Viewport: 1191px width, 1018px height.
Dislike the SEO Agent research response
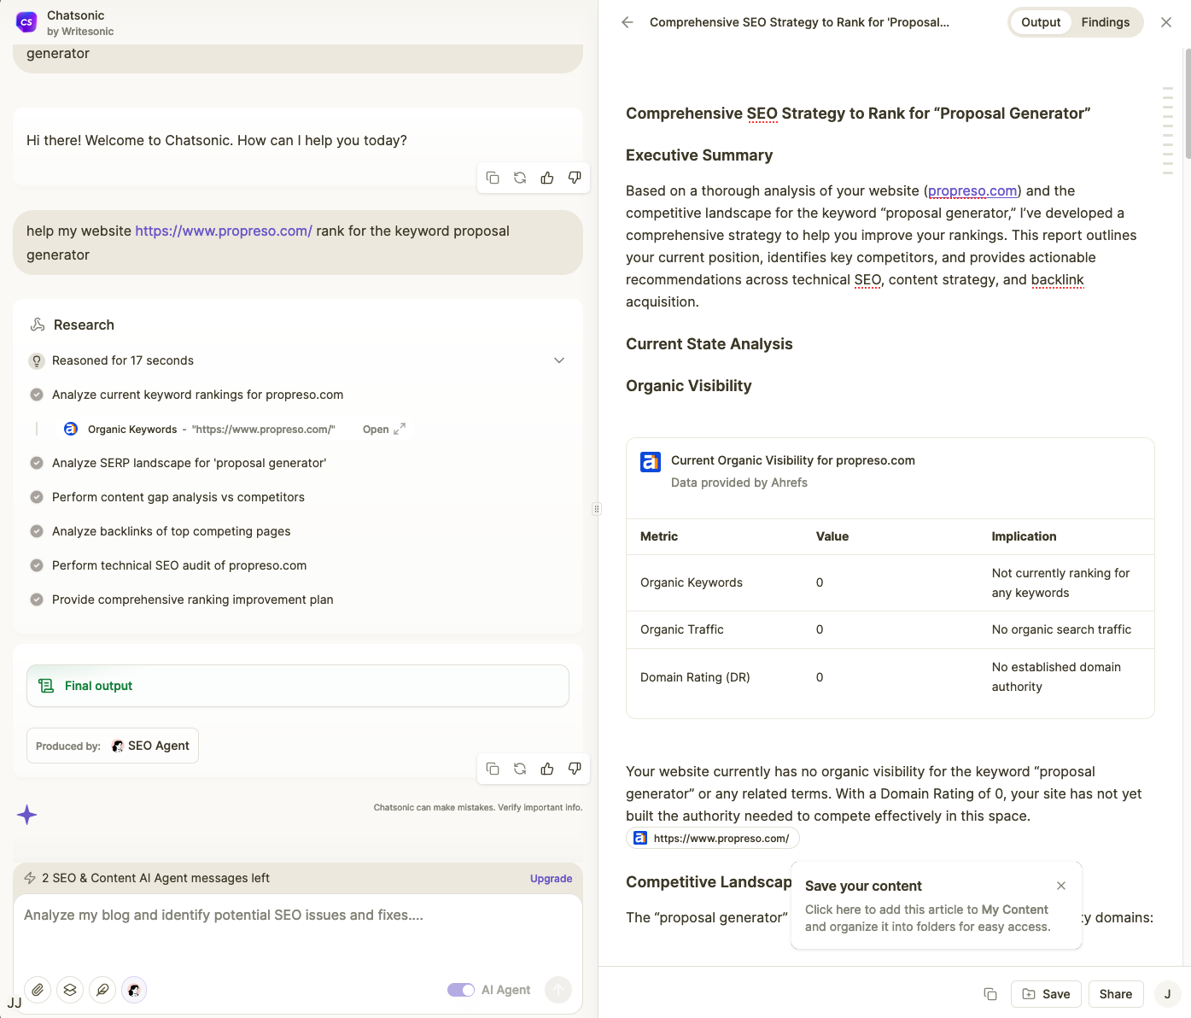coord(575,769)
